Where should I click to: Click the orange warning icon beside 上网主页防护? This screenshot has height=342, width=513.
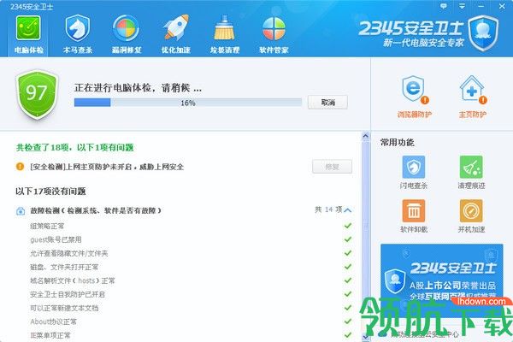(20, 167)
